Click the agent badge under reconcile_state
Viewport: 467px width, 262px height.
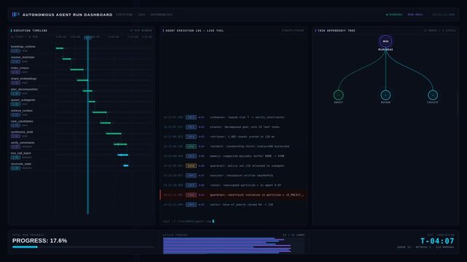click(x=15, y=168)
